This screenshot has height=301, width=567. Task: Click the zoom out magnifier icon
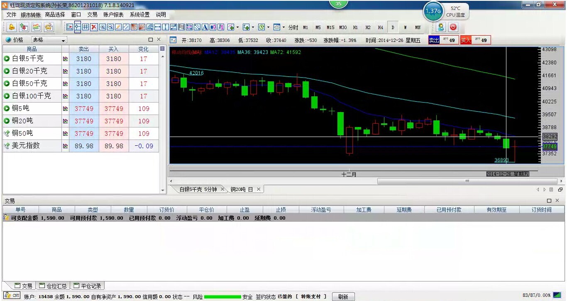coord(110,27)
